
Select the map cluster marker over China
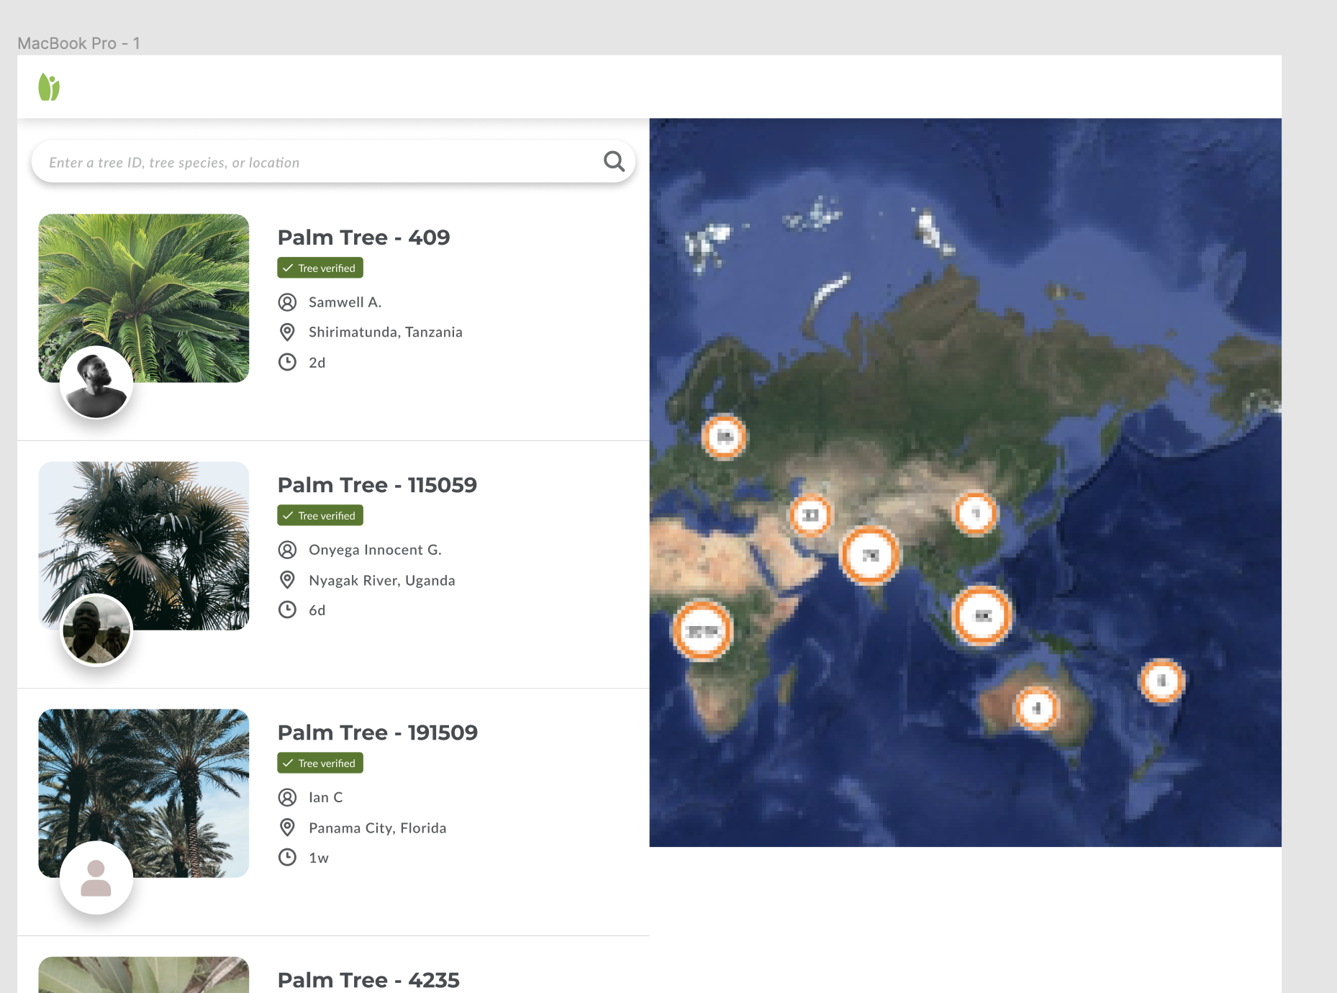coord(976,514)
